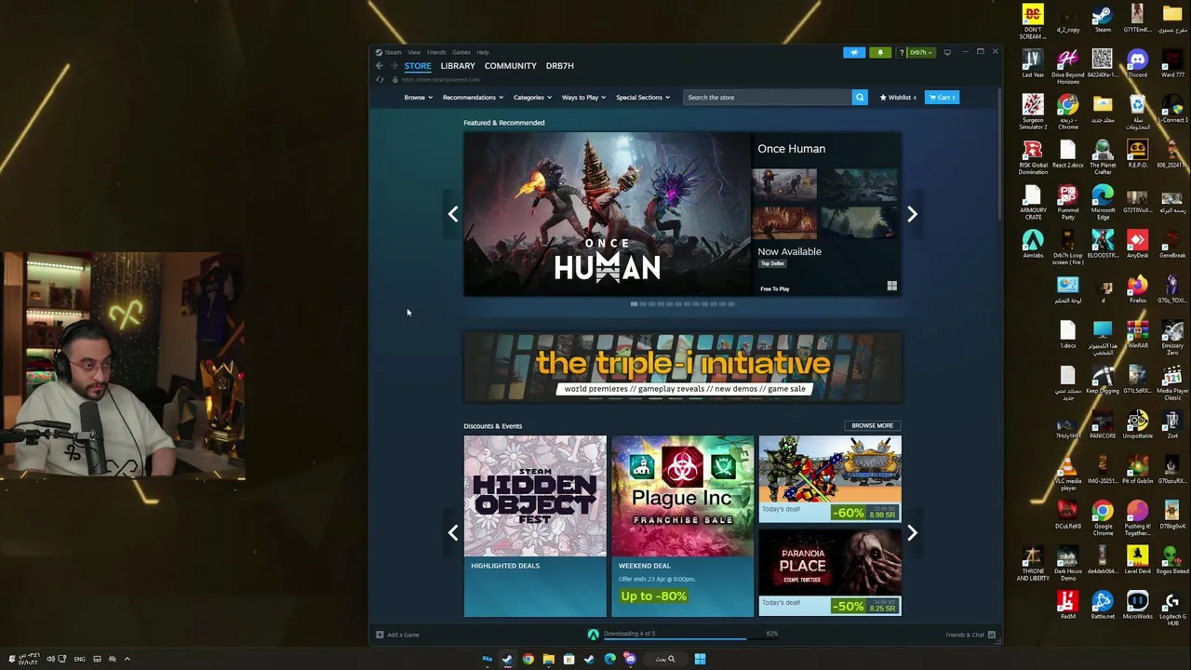Click the store search input field
Image resolution: width=1191 pixels, height=670 pixels.
coord(768,97)
